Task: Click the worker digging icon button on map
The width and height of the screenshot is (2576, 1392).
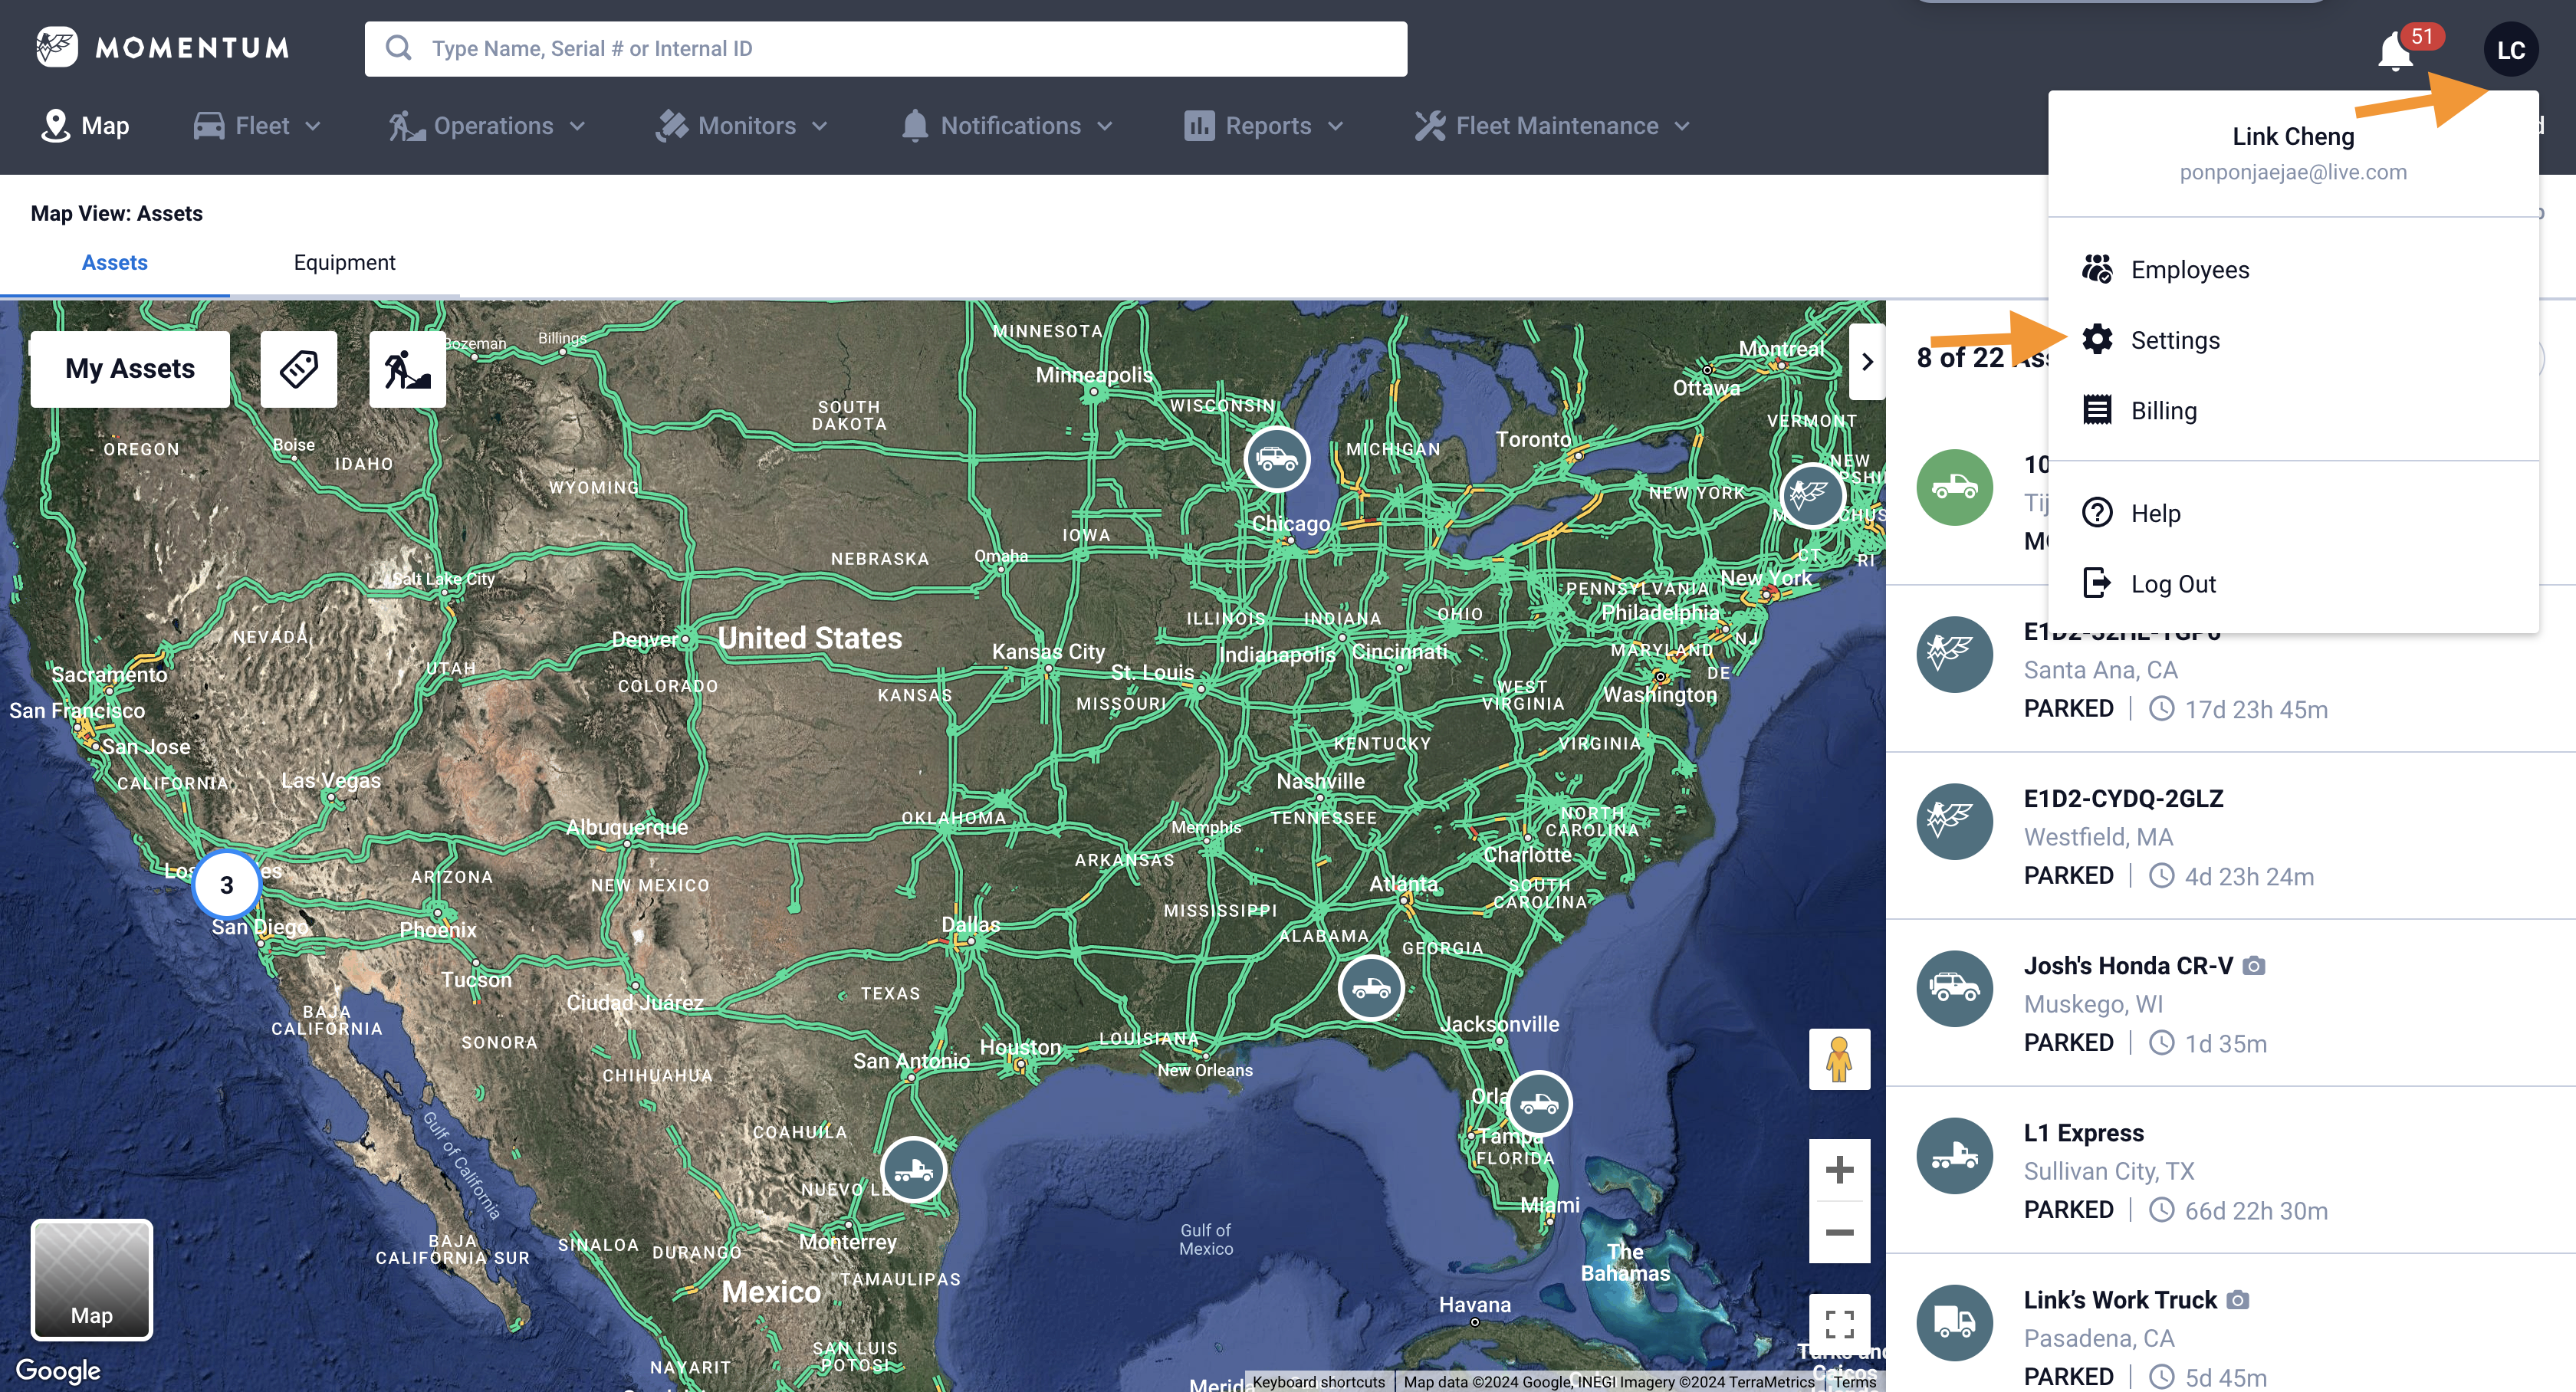Action: (407, 369)
